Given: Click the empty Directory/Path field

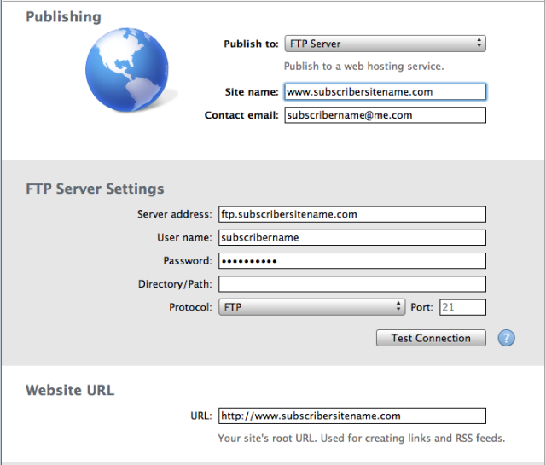Looking at the screenshot, I should pos(352,284).
